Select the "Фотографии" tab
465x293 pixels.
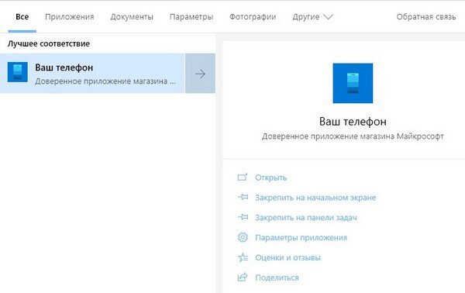click(x=253, y=17)
